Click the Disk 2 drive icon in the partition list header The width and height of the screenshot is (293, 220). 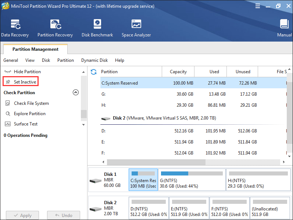106,118
